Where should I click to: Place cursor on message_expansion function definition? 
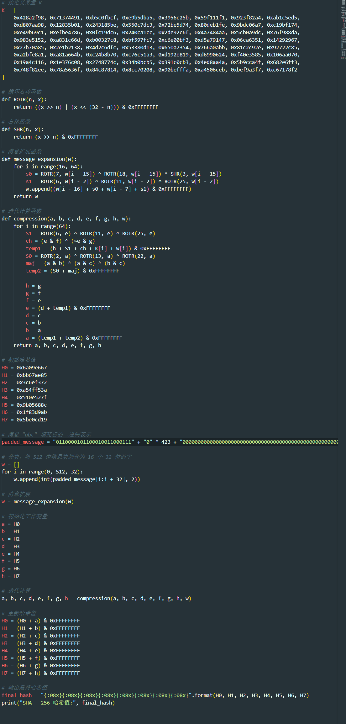point(39,159)
